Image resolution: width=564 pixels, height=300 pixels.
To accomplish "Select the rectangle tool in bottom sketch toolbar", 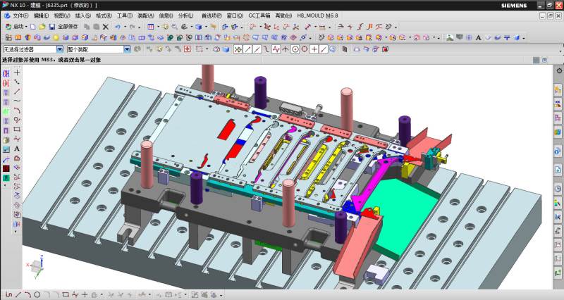I will pyautogui.click(x=65, y=294).
